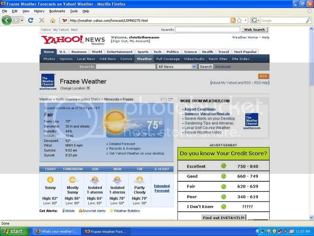314x236 pixels.
Task: Click the search magnifier icon in the Google box
Action: pos(309,20)
